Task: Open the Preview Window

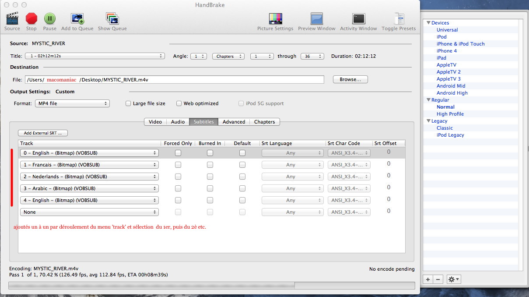Action: tap(316, 21)
